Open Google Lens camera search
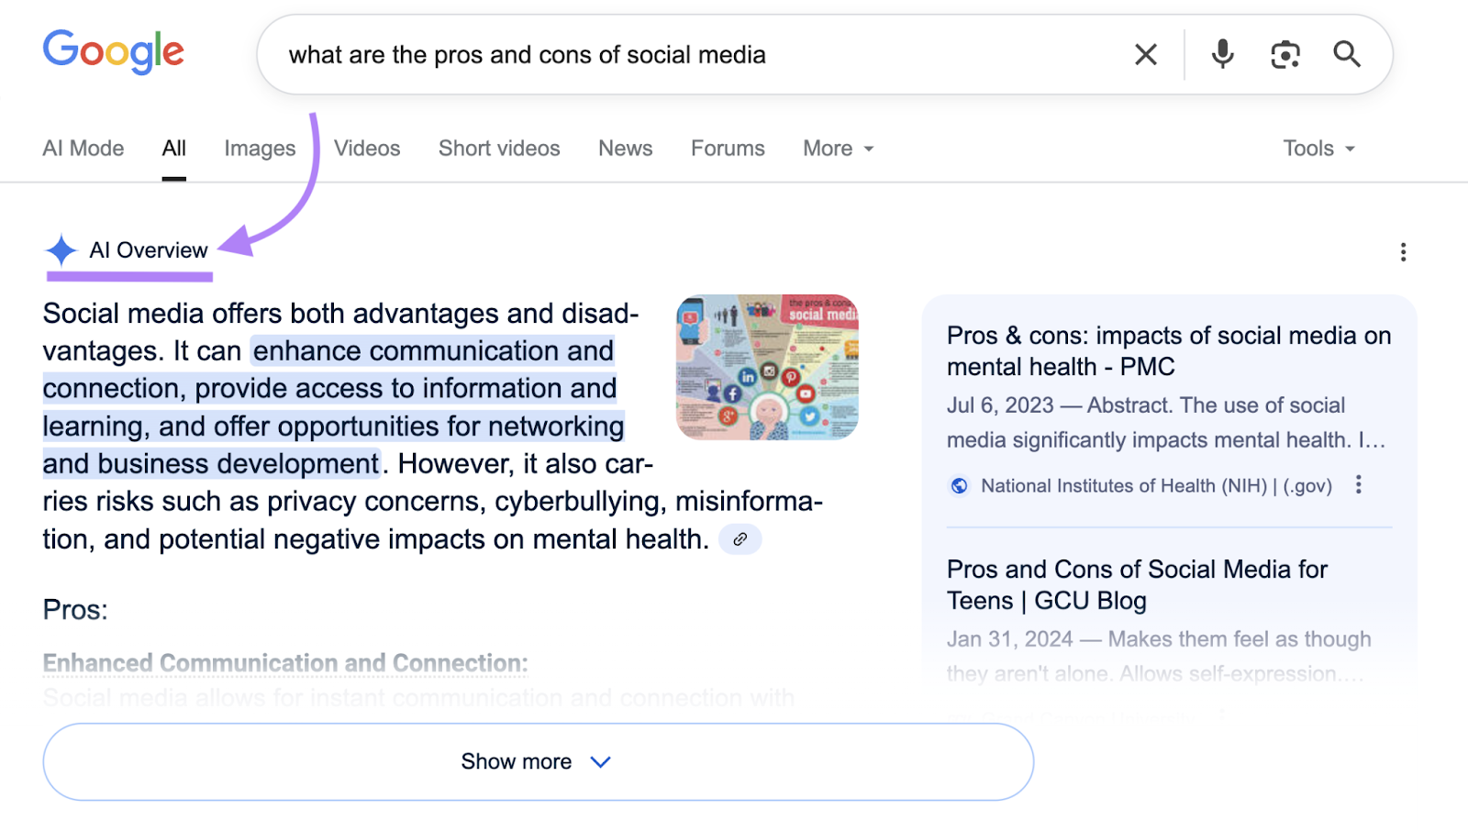1468x831 pixels. coord(1285,54)
